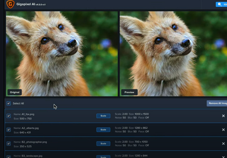This screenshot has height=158, width=227.
Task: Click the Gigapixel AI logo icon
Action: (10, 4)
